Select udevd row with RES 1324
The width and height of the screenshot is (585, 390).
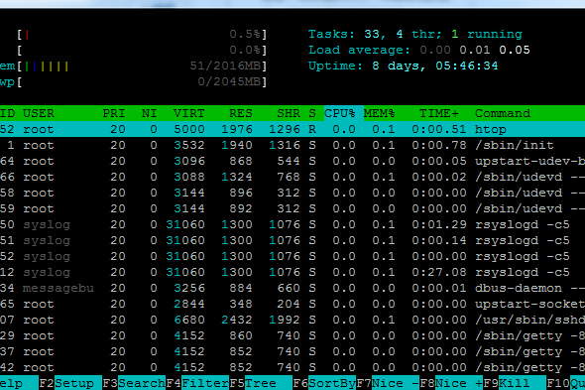292,177
